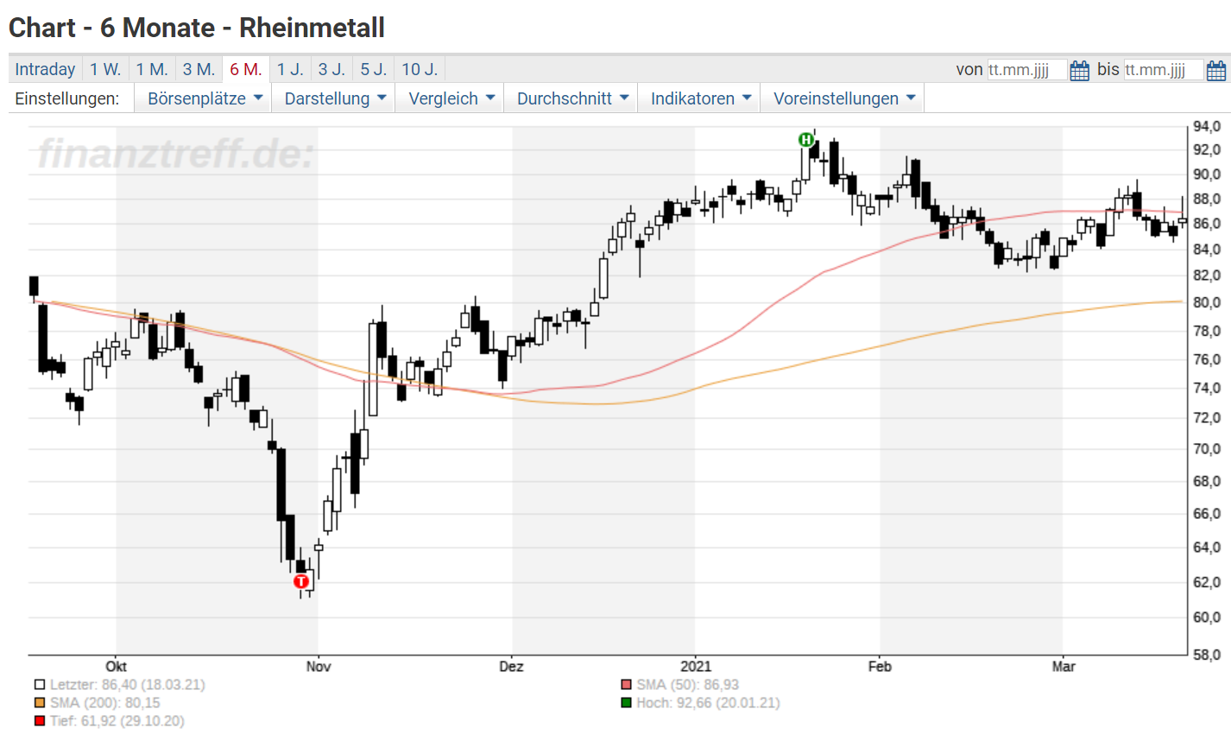Click the white Letzter legend swatch

(x=40, y=685)
